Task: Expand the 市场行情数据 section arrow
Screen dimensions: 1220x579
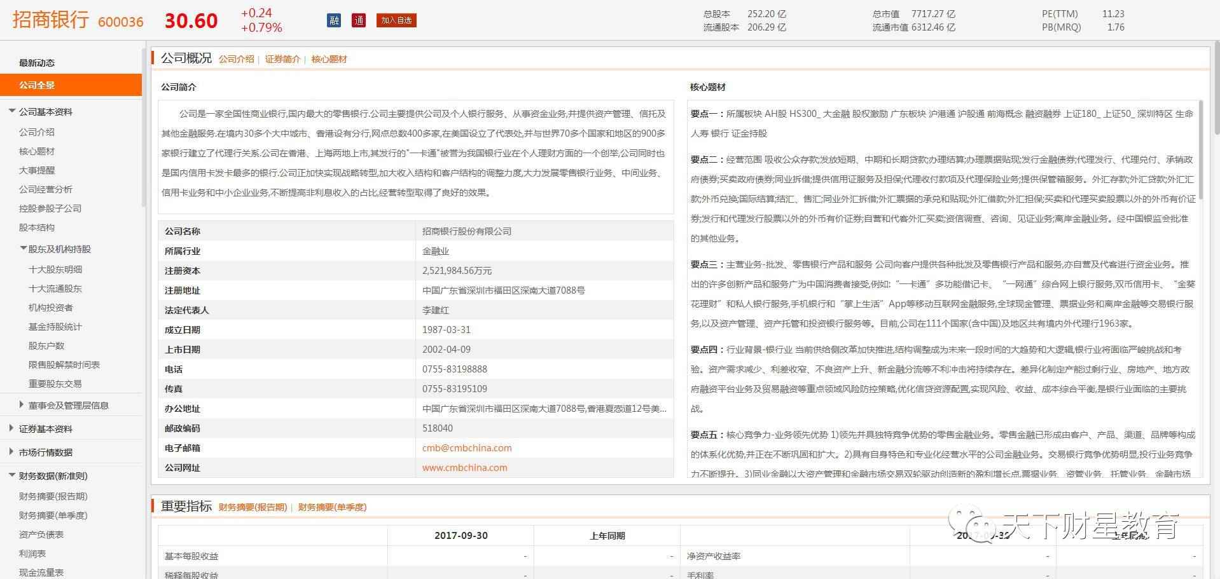Action: (x=11, y=452)
